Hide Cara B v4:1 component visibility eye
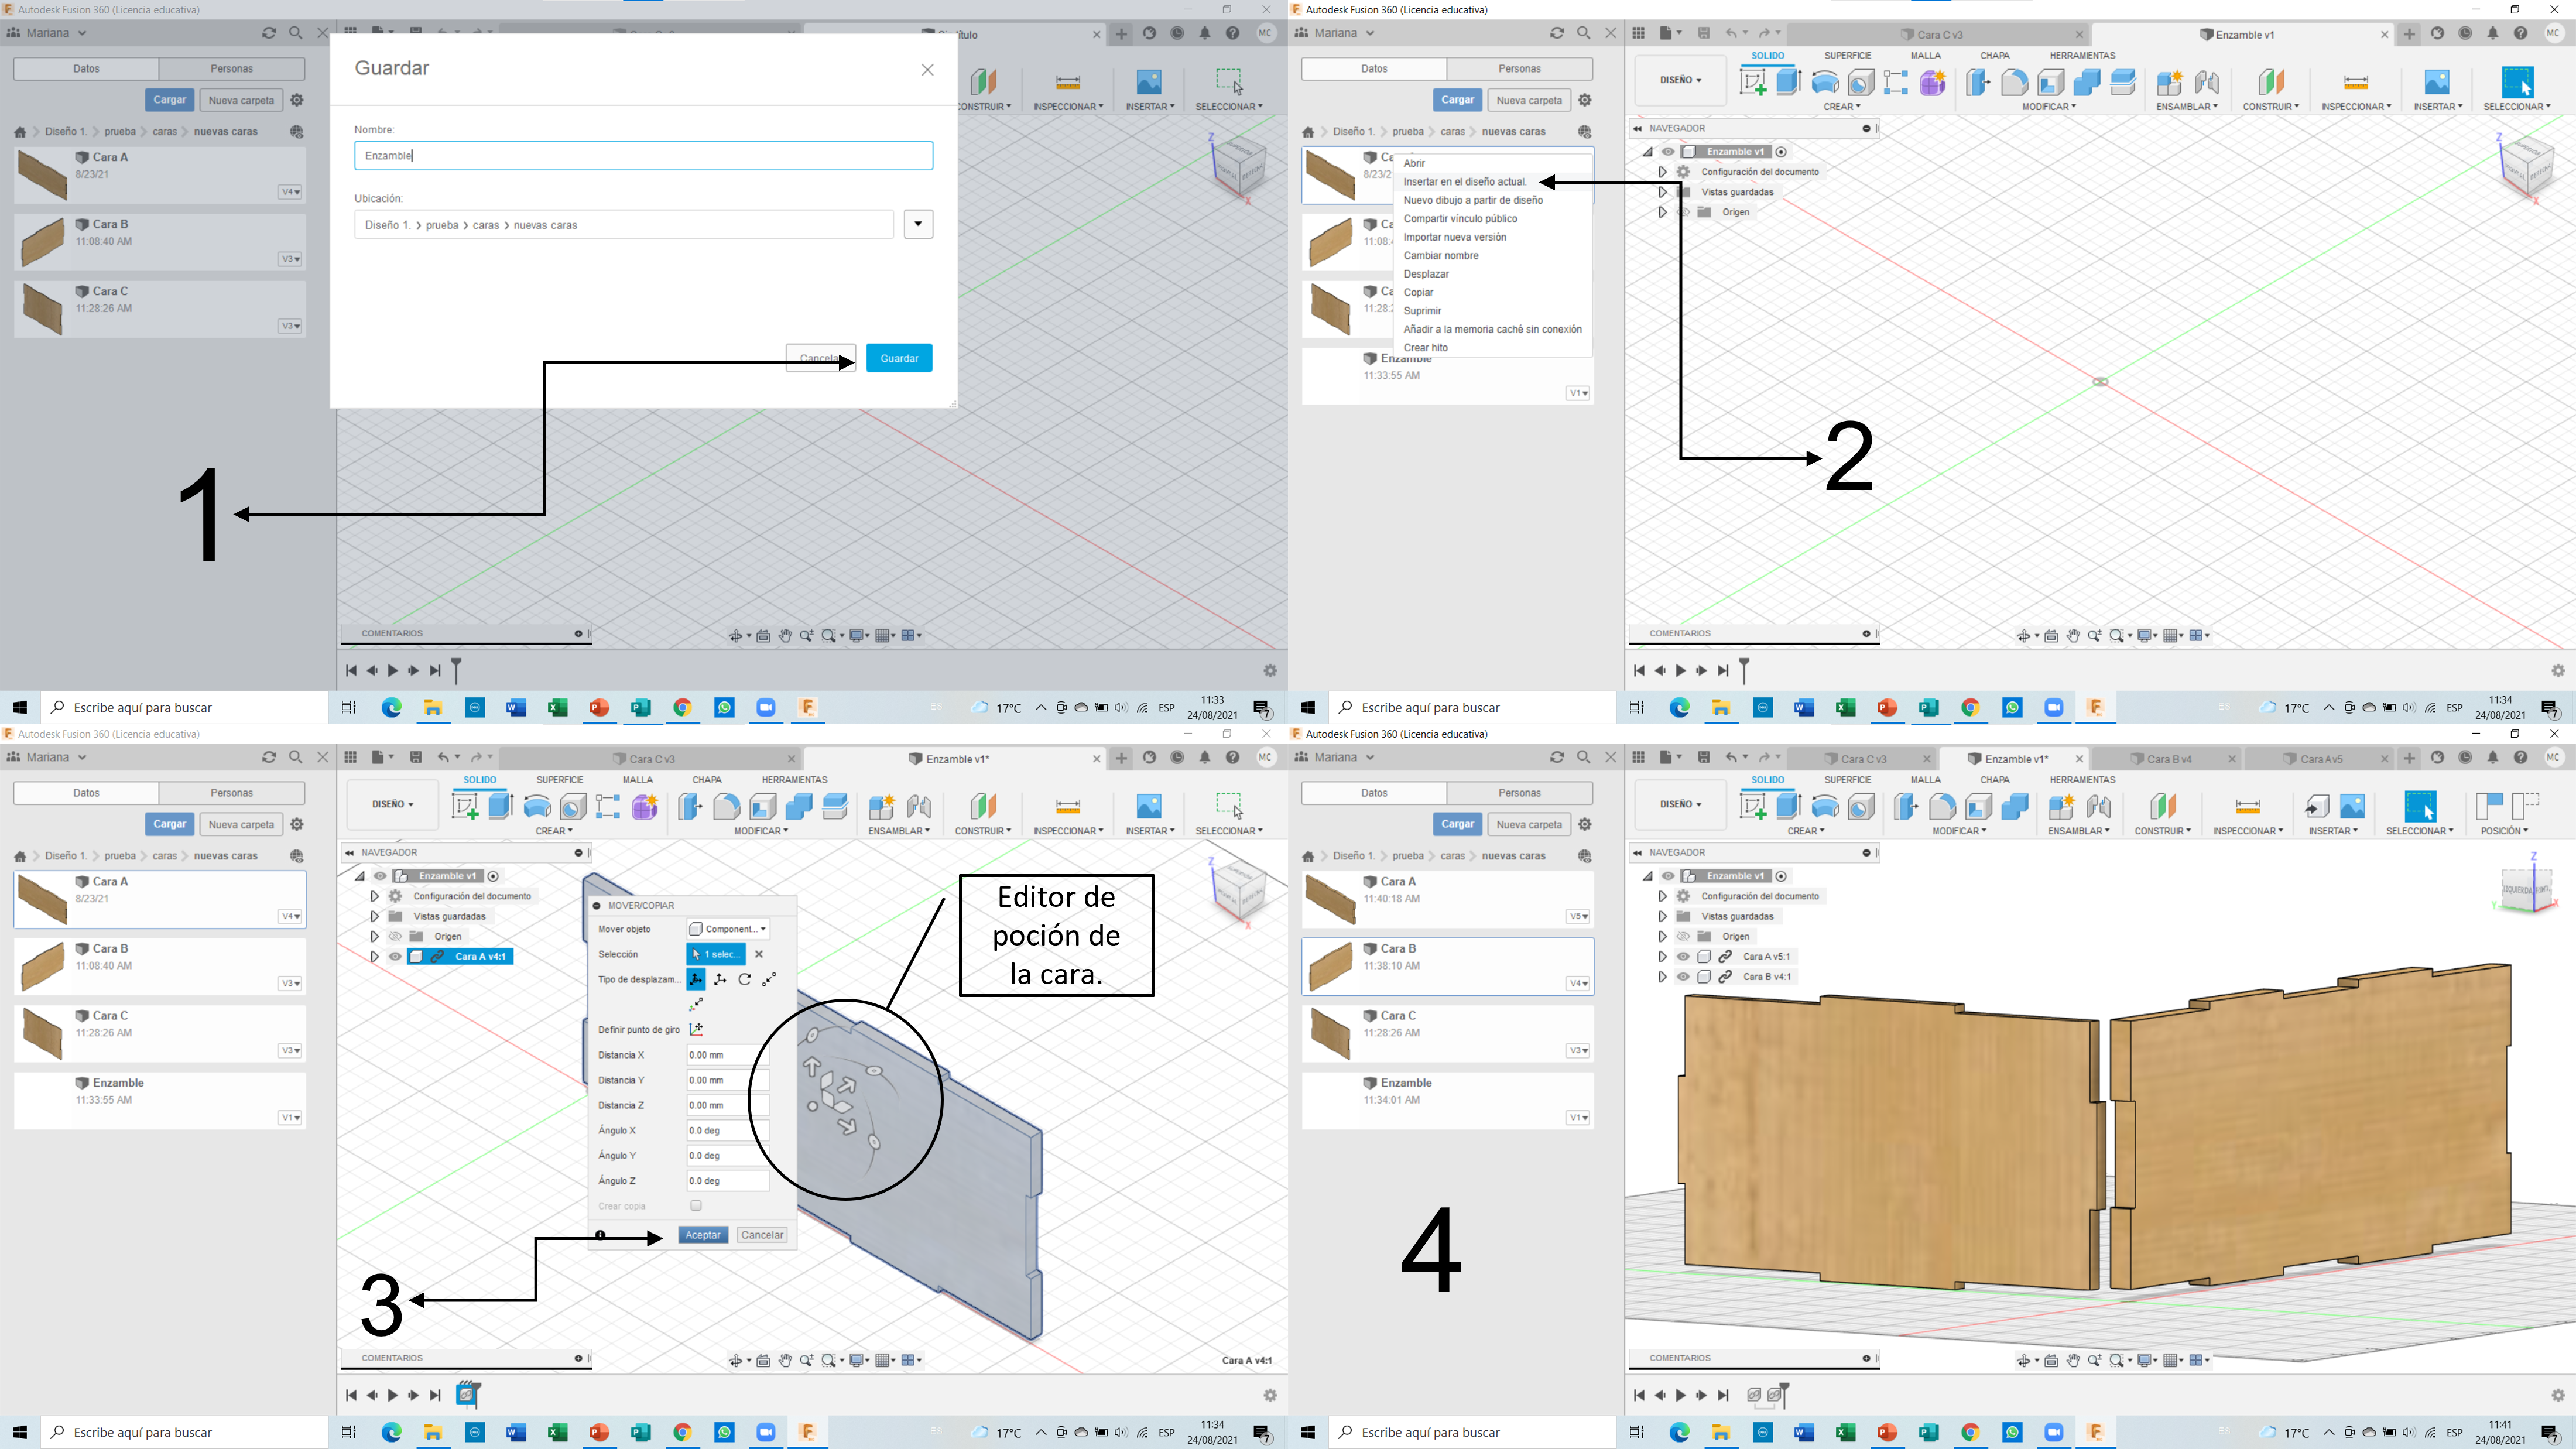Viewport: 2576px width, 1449px height. [x=1683, y=977]
